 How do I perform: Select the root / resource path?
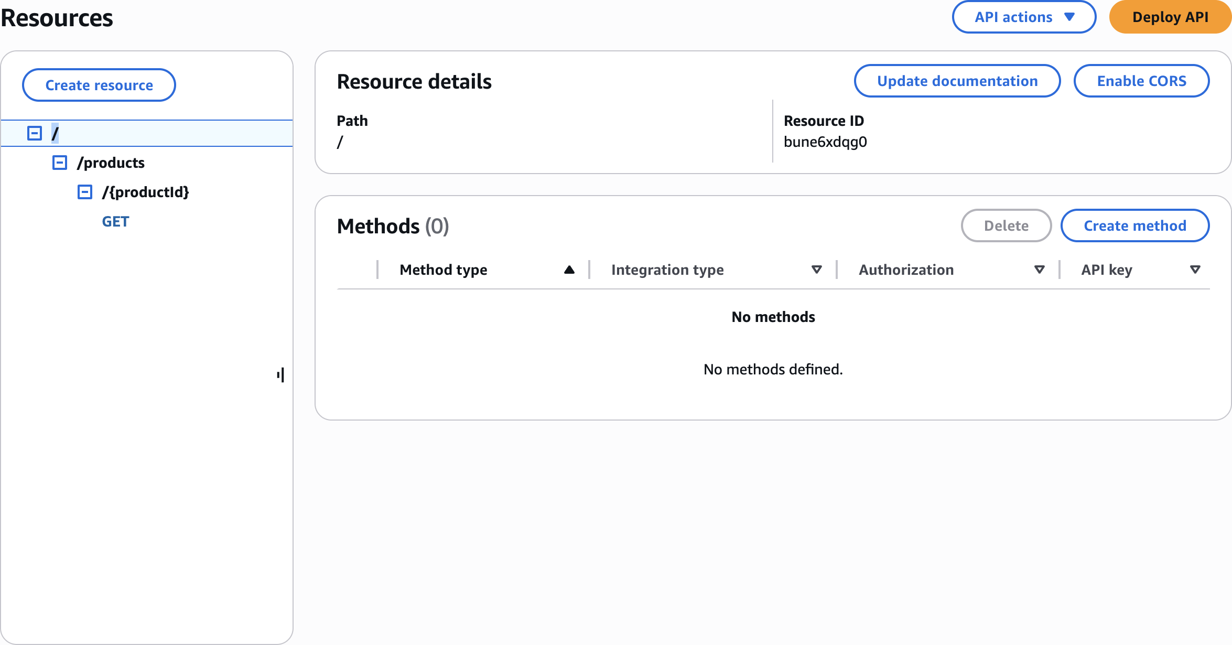coord(55,133)
